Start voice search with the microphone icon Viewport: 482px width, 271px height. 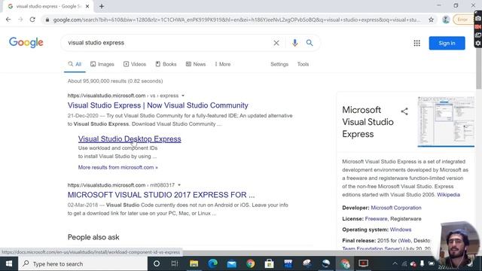point(294,43)
